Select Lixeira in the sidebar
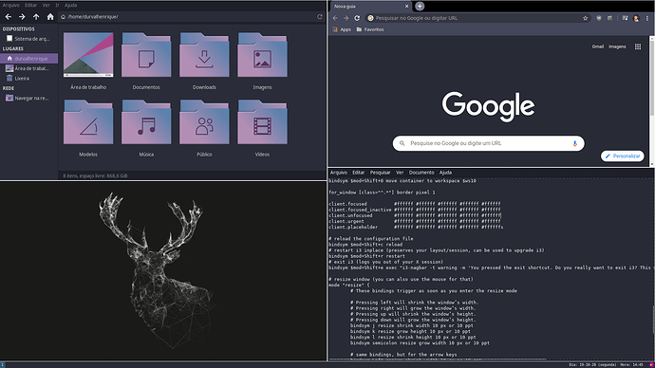Image resolution: width=655 pixels, height=368 pixels. [x=22, y=79]
